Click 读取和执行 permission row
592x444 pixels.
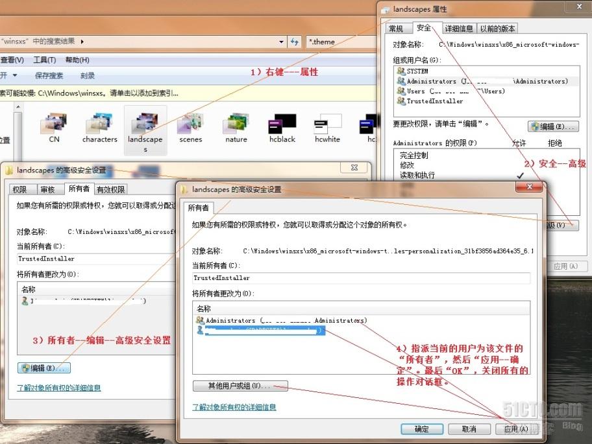pyautogui.click(x=417, y=175)
